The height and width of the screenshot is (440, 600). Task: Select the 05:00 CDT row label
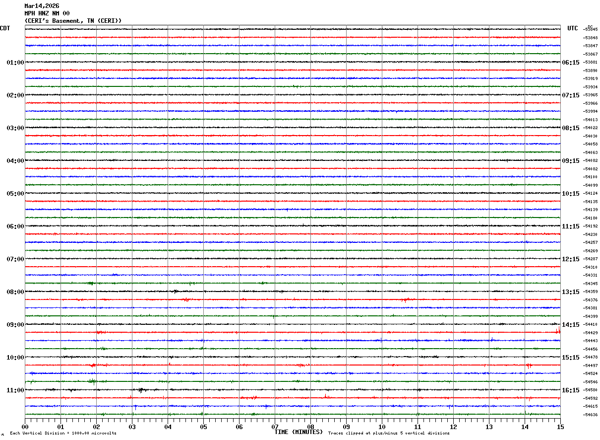click(x=15, y=194)
